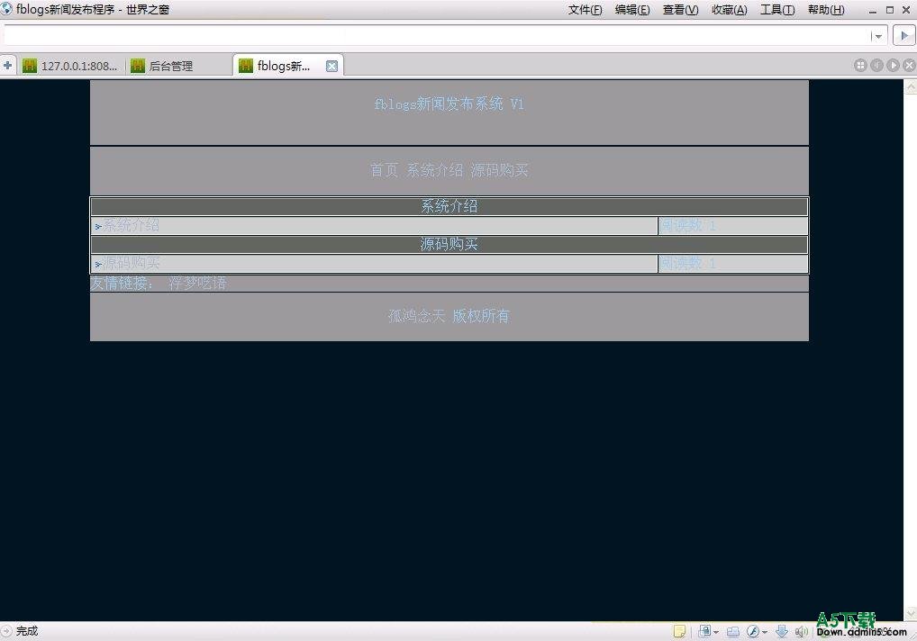Close the 世界之窗 browser window

coord(907,10)
